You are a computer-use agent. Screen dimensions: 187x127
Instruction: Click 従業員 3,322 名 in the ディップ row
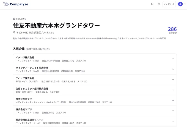(x=68, y=81)
